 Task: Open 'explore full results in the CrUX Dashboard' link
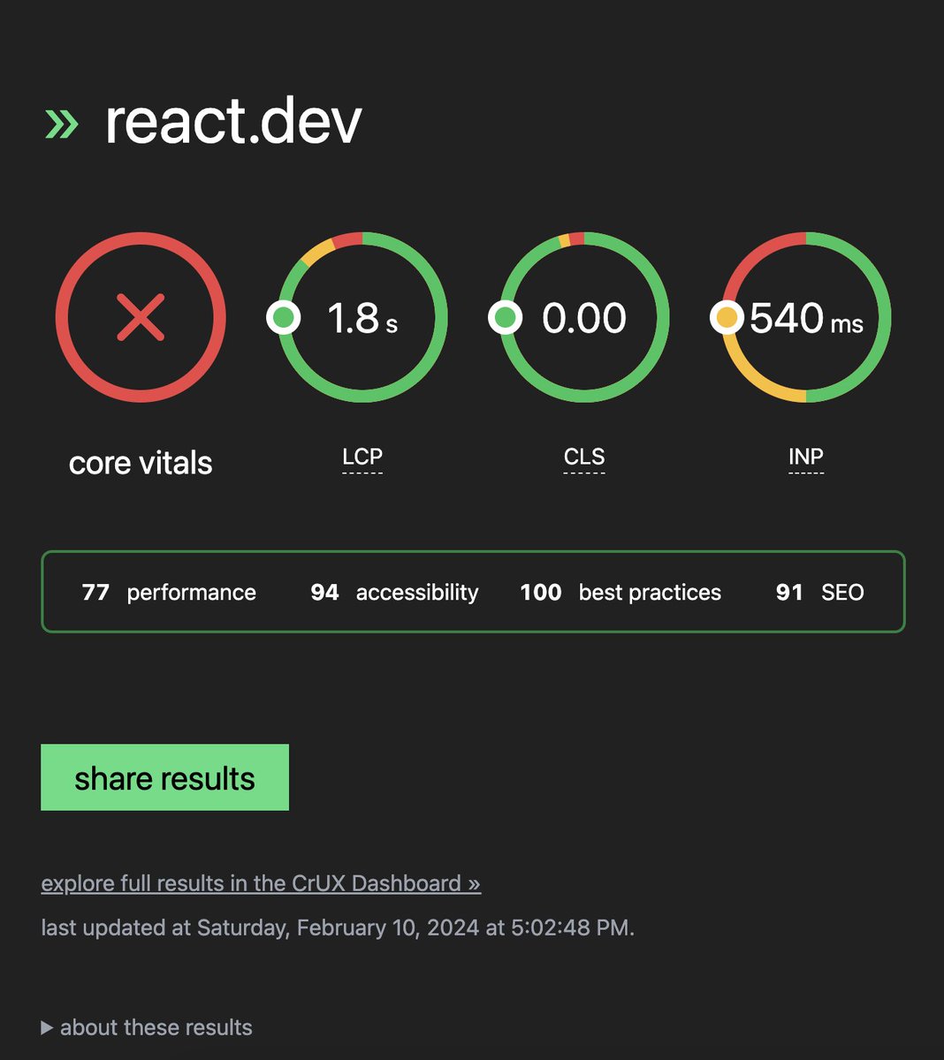pos(261,883)
